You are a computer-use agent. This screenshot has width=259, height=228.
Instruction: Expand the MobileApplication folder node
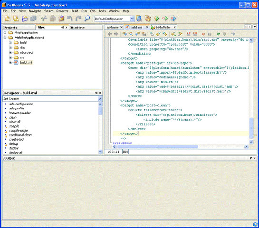5,33
